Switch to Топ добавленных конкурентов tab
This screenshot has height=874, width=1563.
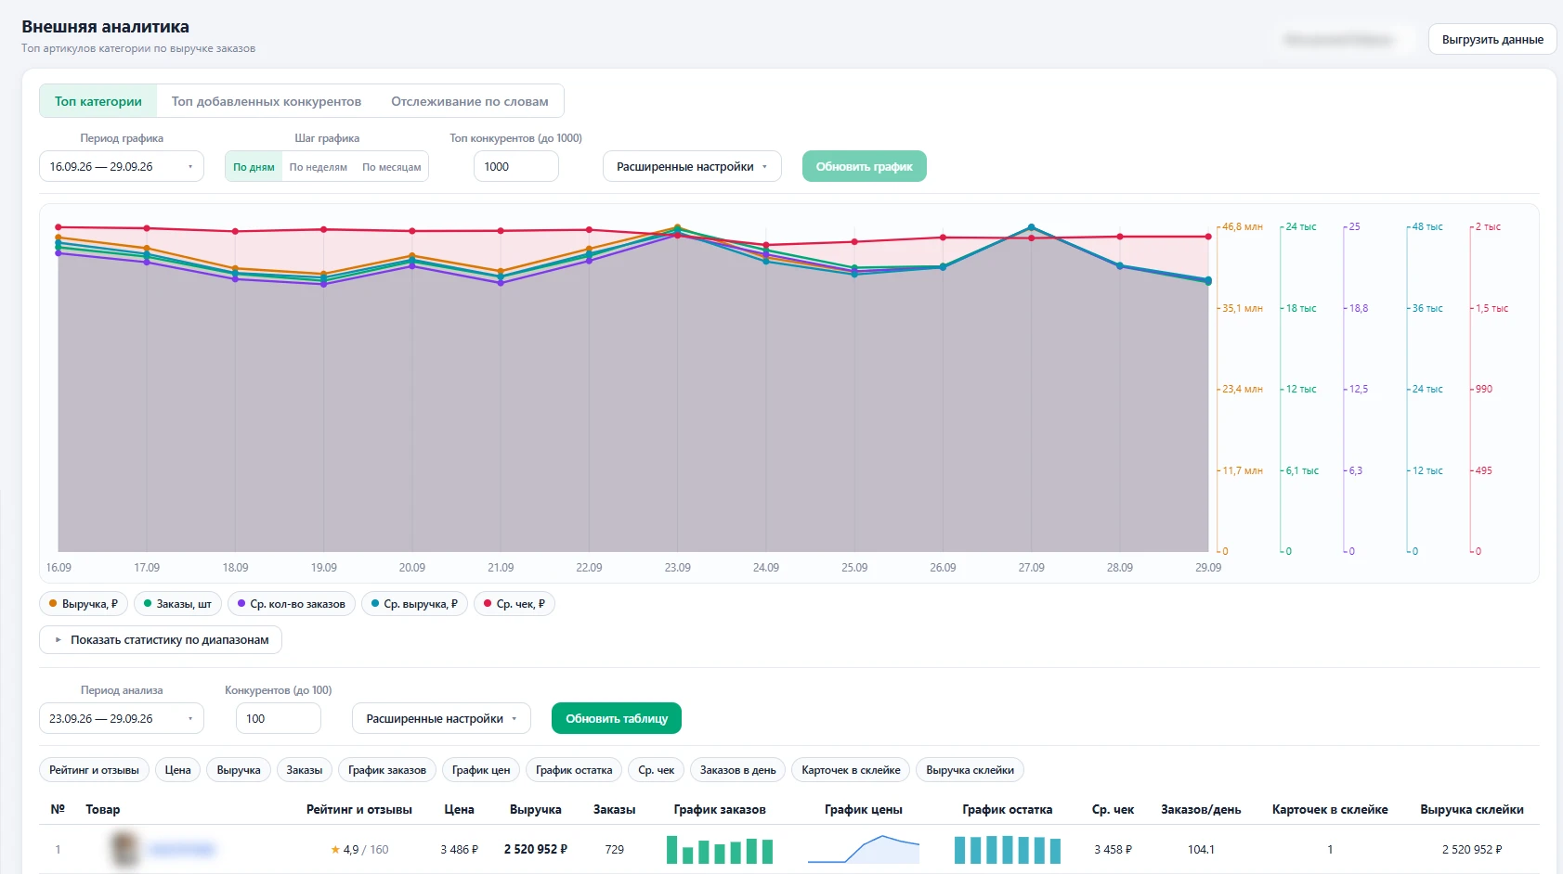pos(267,101)
